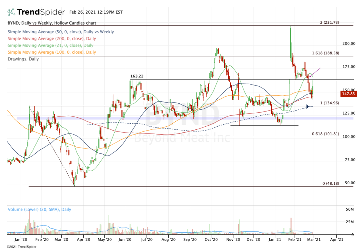Toggle the Simple Moving Average (21) legend entry
The height and width of the screenshot is (250, 364).
[x=50, y=45]
